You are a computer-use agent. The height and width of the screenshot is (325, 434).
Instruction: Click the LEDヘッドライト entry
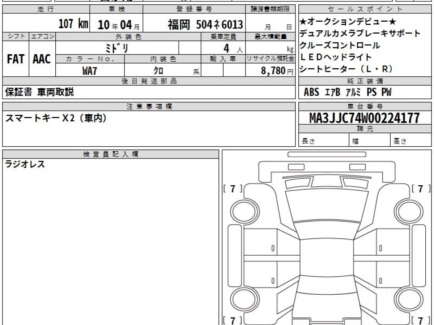(336, 57)
